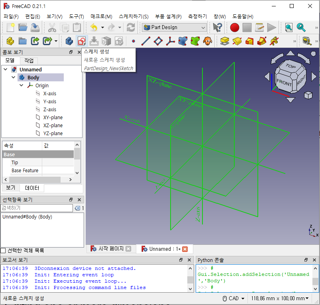Click the Create Body blue icon
The width and height of the screenshot is (320, 305).
point(69,41)
